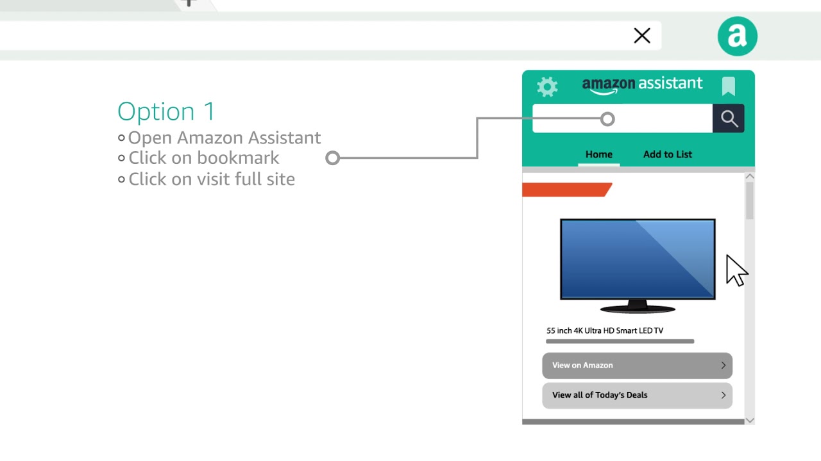Click the magnifier search button
This screenshot has height=461, width=821.
click(729, 118)
